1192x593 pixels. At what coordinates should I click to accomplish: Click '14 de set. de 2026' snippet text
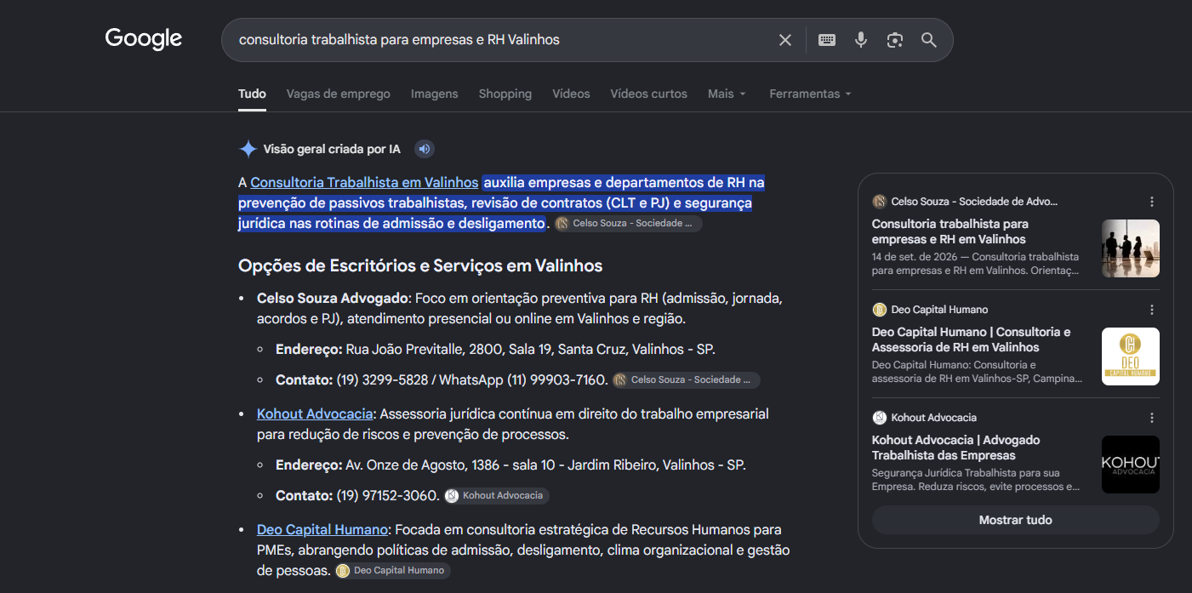click(x=916, y=256)
